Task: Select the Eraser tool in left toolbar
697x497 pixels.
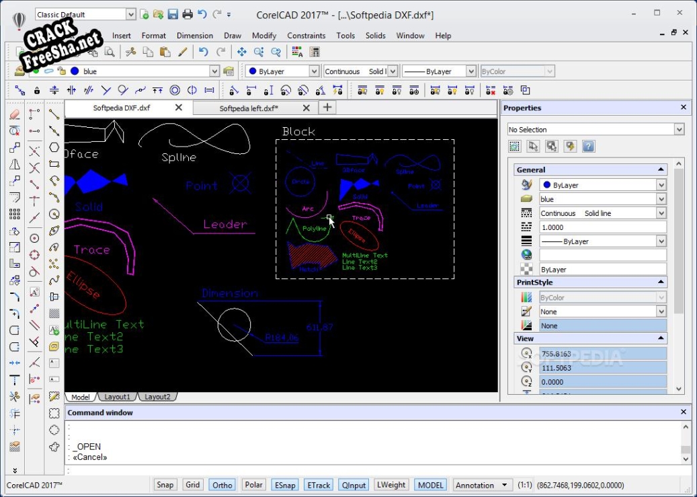Action: pos(15,114)
